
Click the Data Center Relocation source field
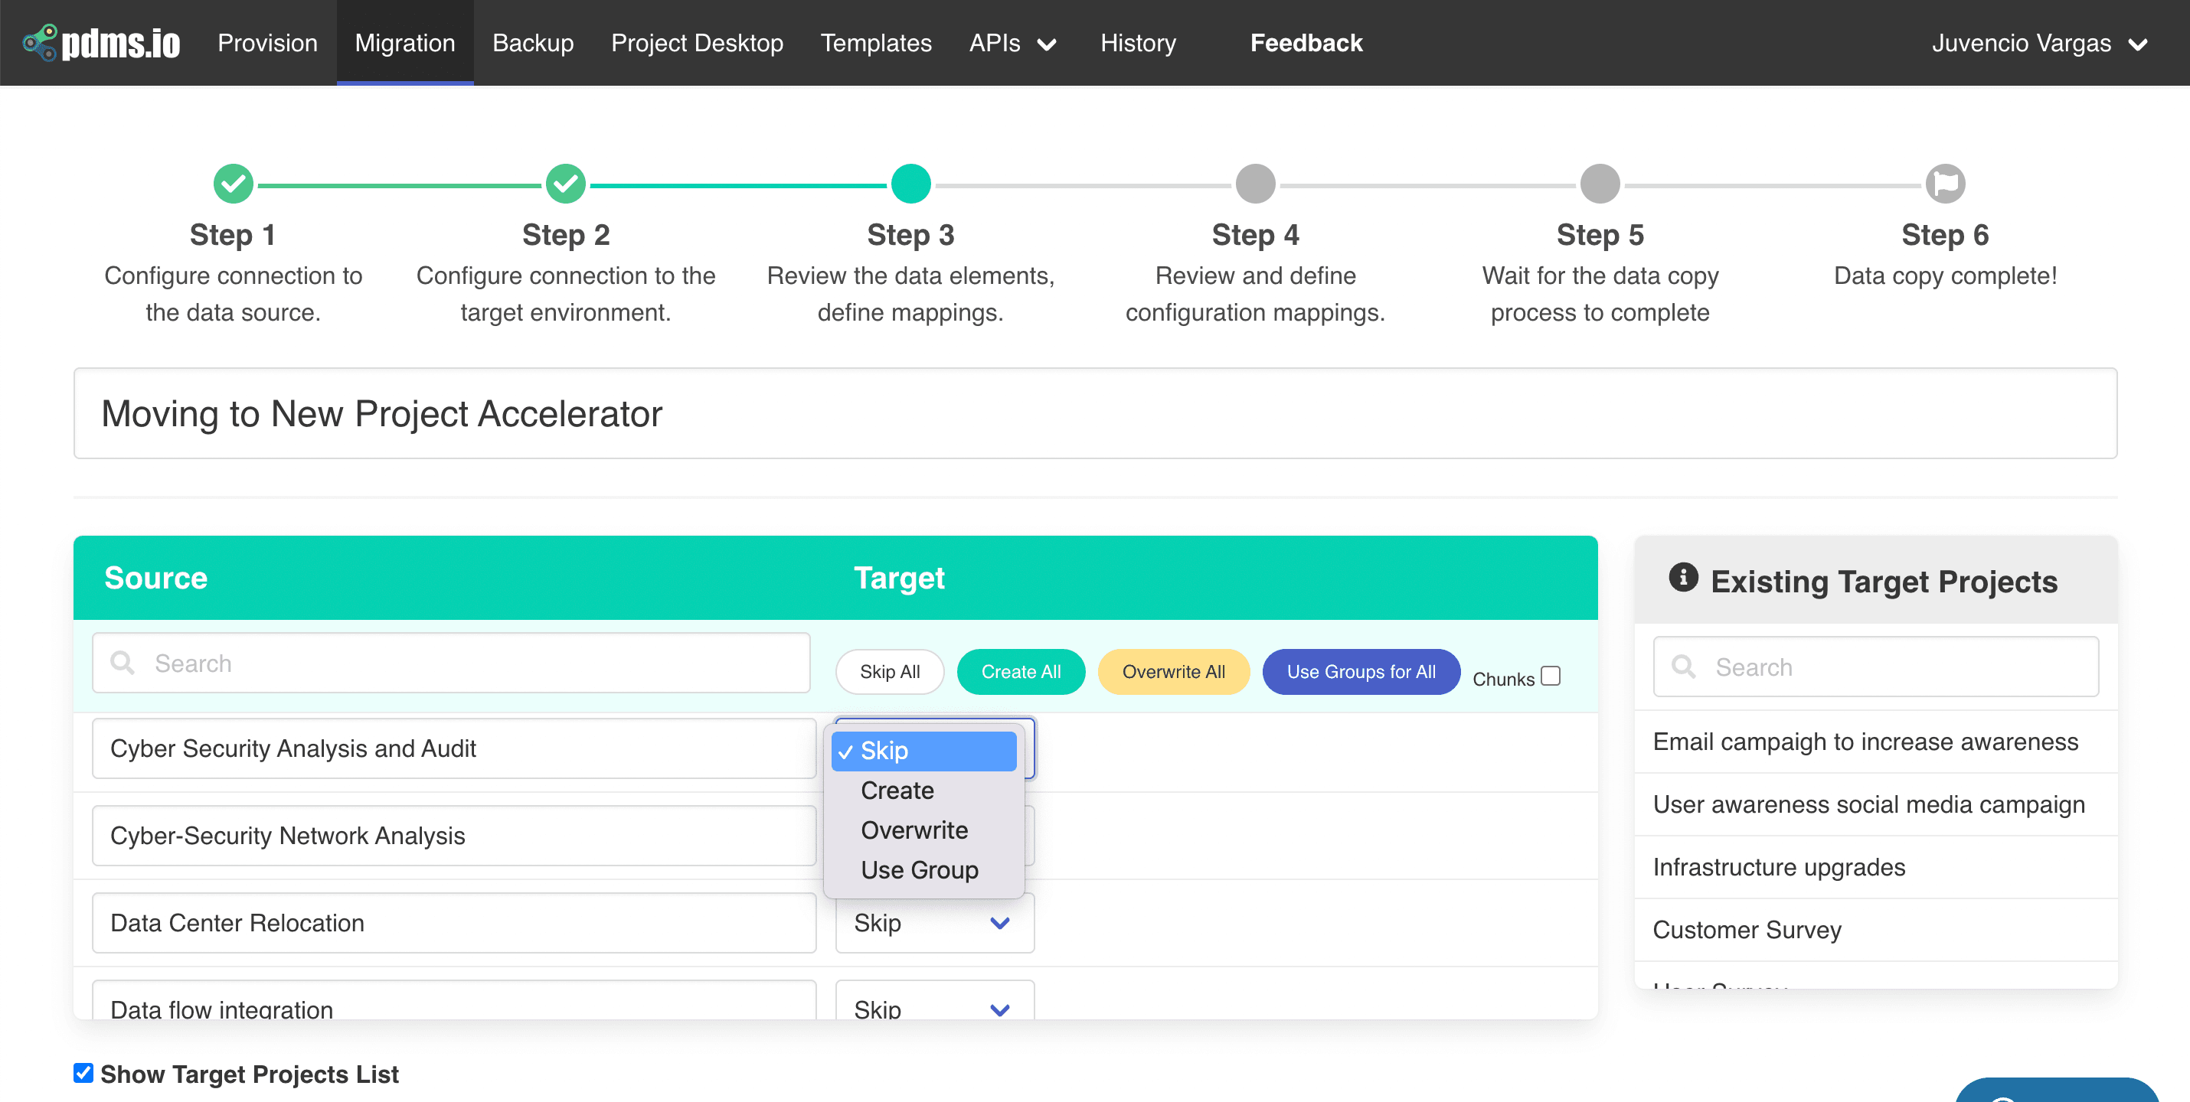tap(454, 923)
